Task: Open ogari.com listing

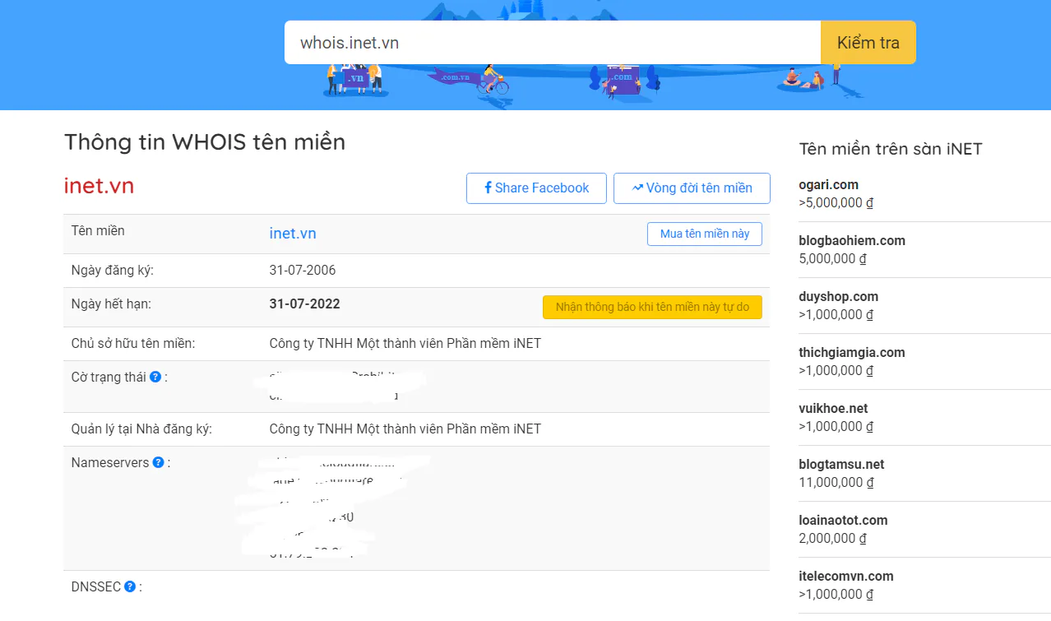Action: point(828,185)
